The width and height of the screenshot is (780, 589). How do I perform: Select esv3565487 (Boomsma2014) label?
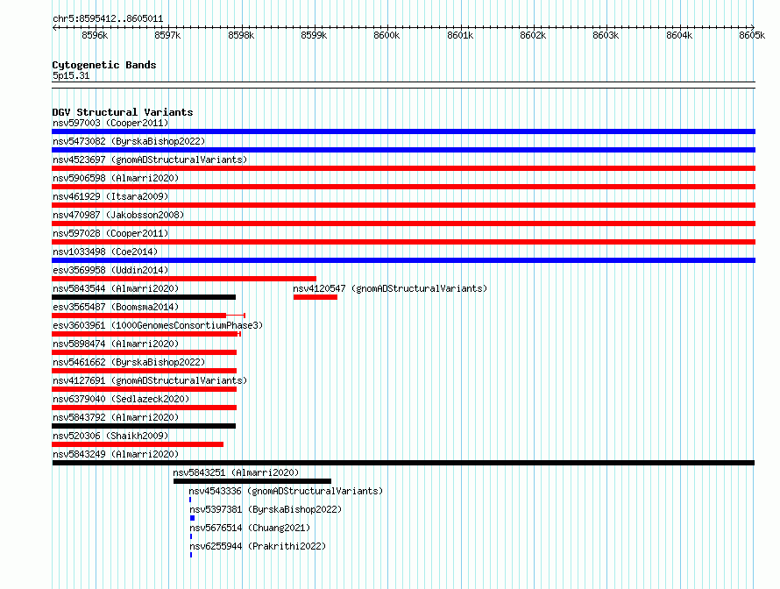point(116,307)
